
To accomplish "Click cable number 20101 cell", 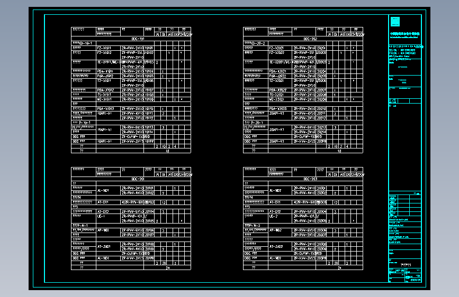I will (x=149, y=188).
